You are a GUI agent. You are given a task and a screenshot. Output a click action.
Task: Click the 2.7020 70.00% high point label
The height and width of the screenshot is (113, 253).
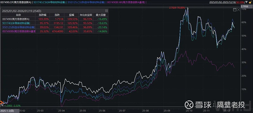pos(177,8)
